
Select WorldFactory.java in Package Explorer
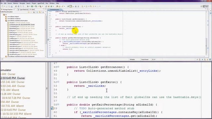click(22, 54)
